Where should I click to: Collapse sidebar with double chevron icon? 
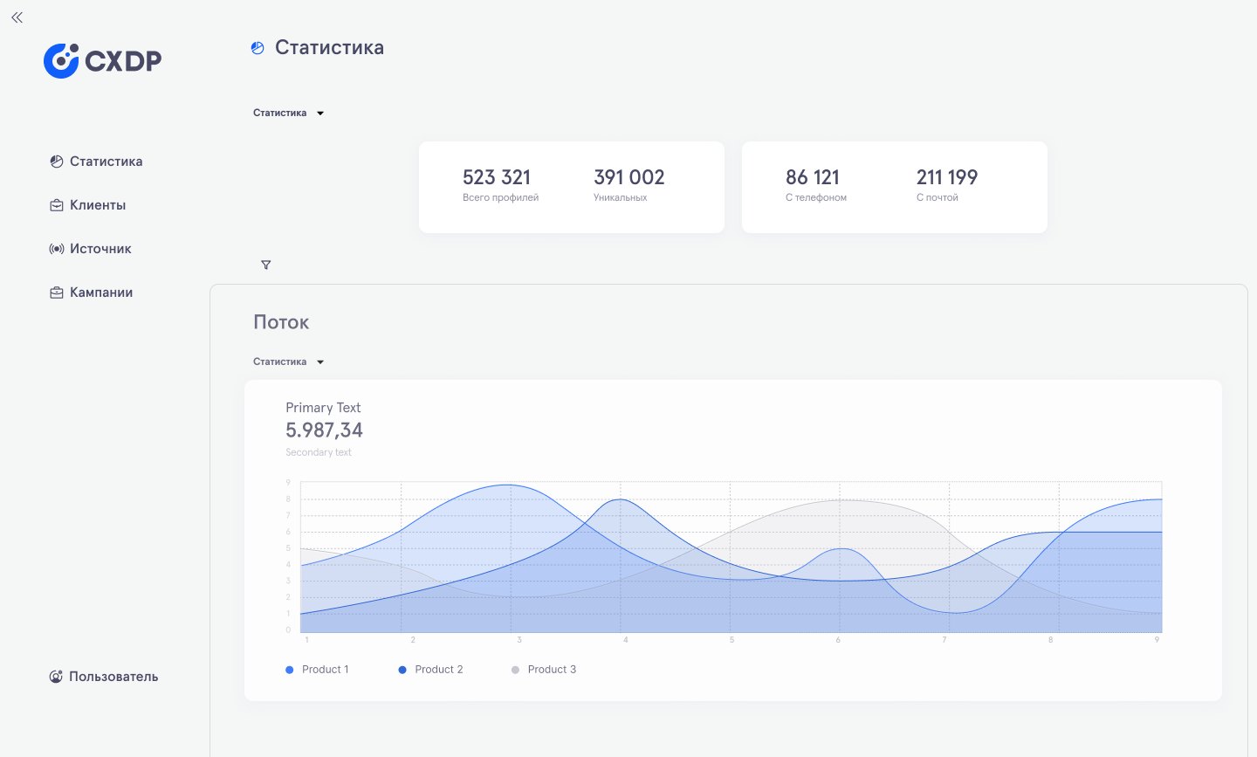(17, 17)
